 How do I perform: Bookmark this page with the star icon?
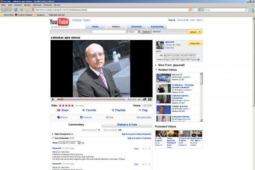coord(193,10)
